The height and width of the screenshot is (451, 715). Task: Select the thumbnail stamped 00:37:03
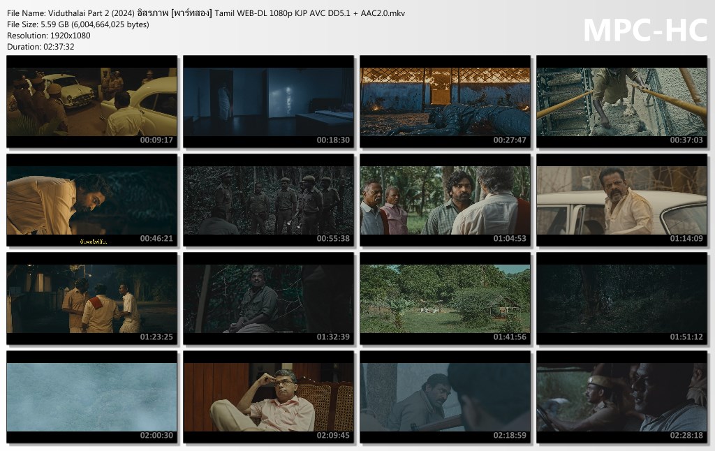pos(622,102)
